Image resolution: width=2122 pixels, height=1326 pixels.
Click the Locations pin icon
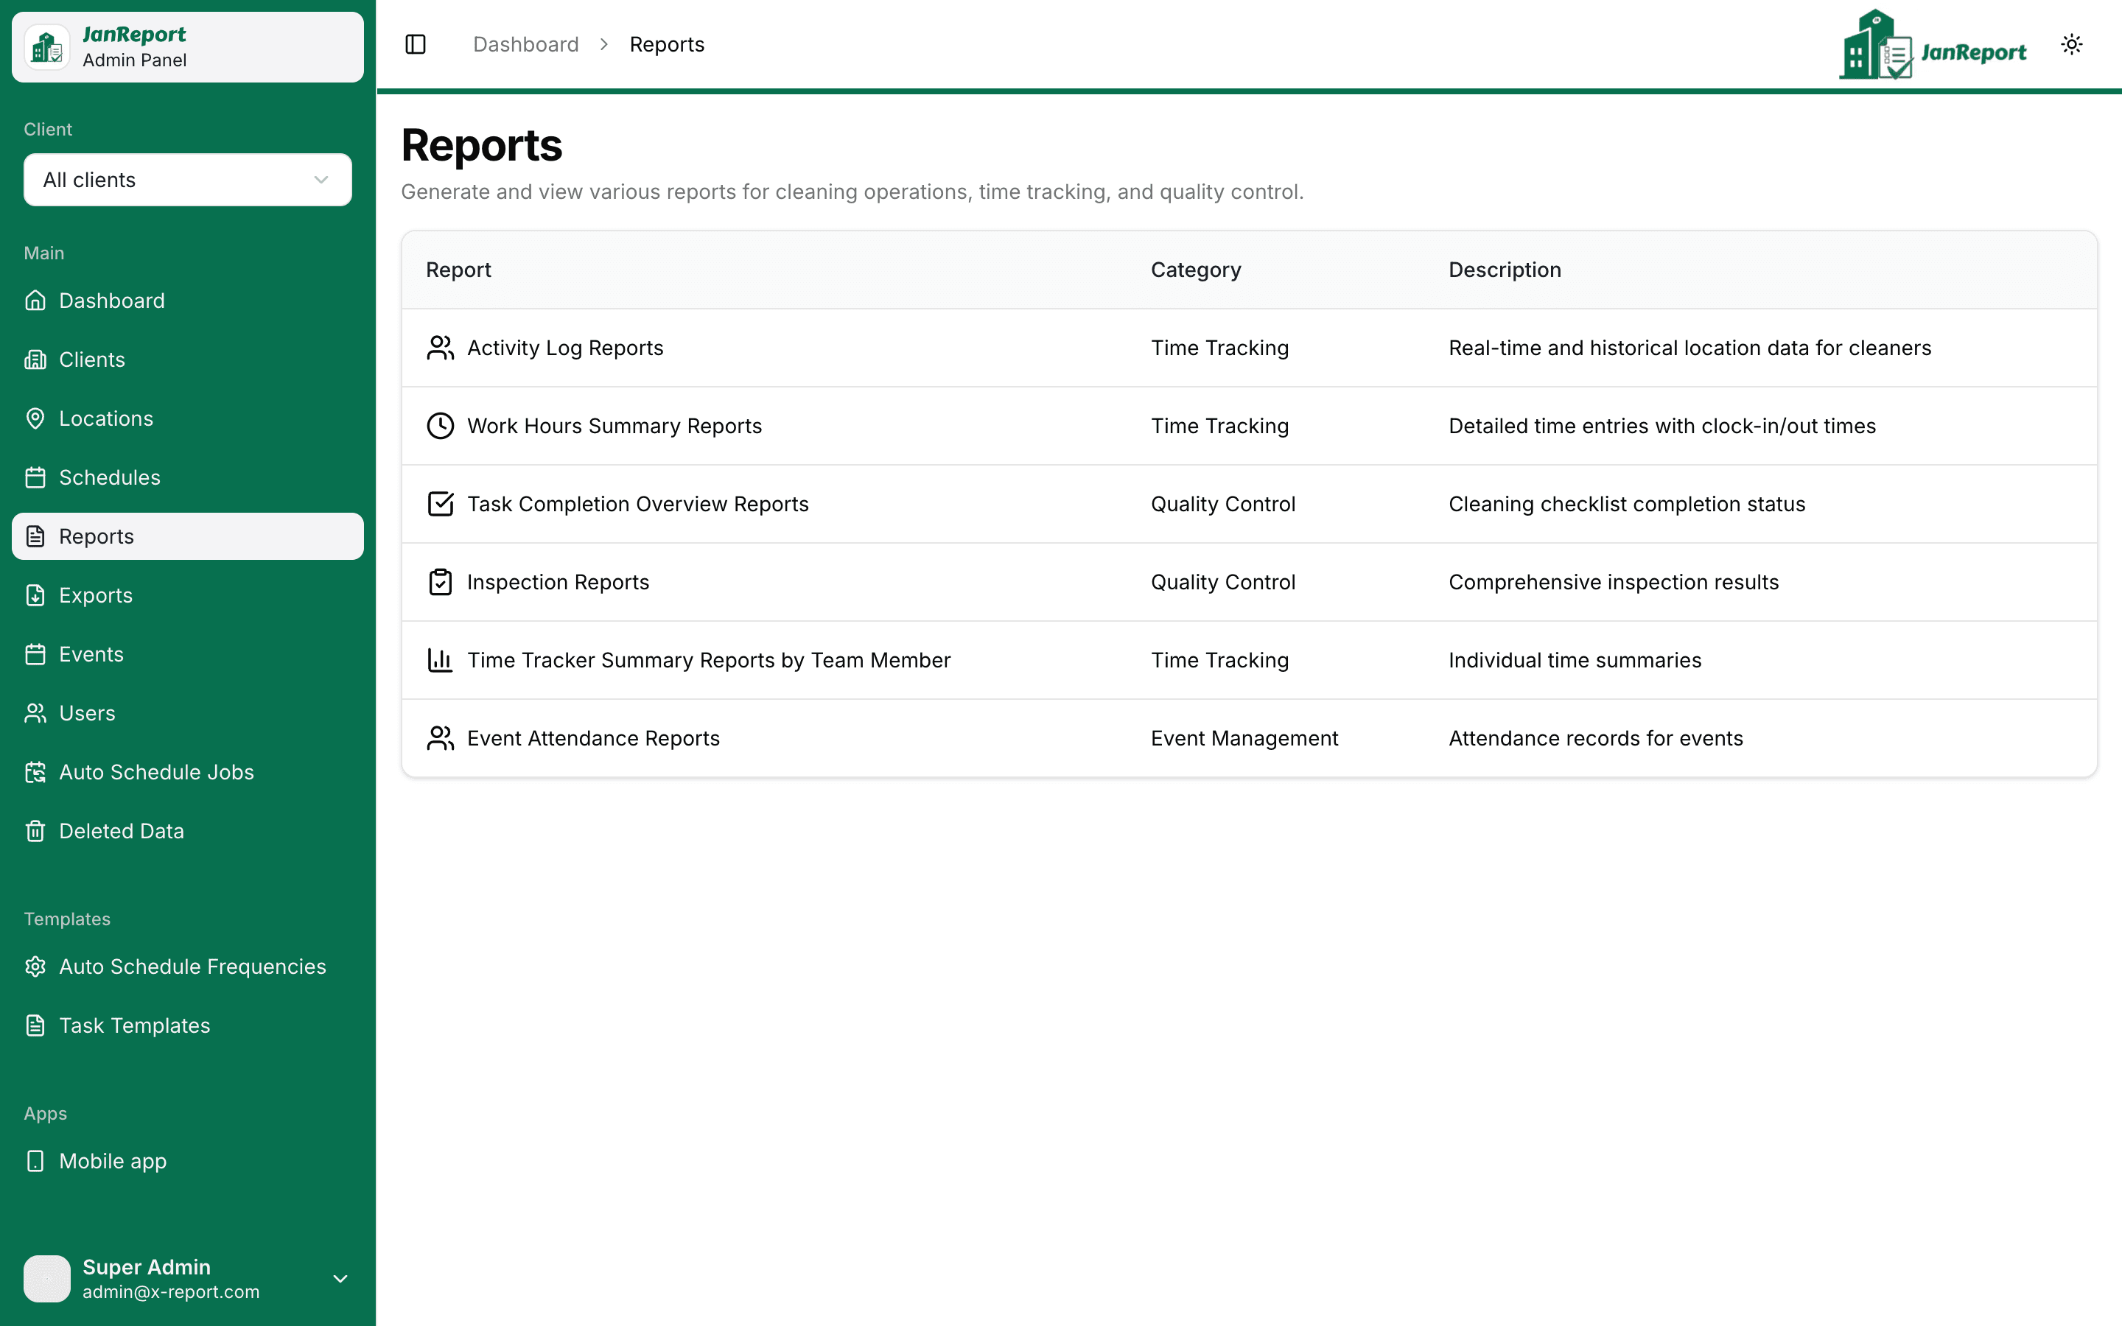click(35, 418)
